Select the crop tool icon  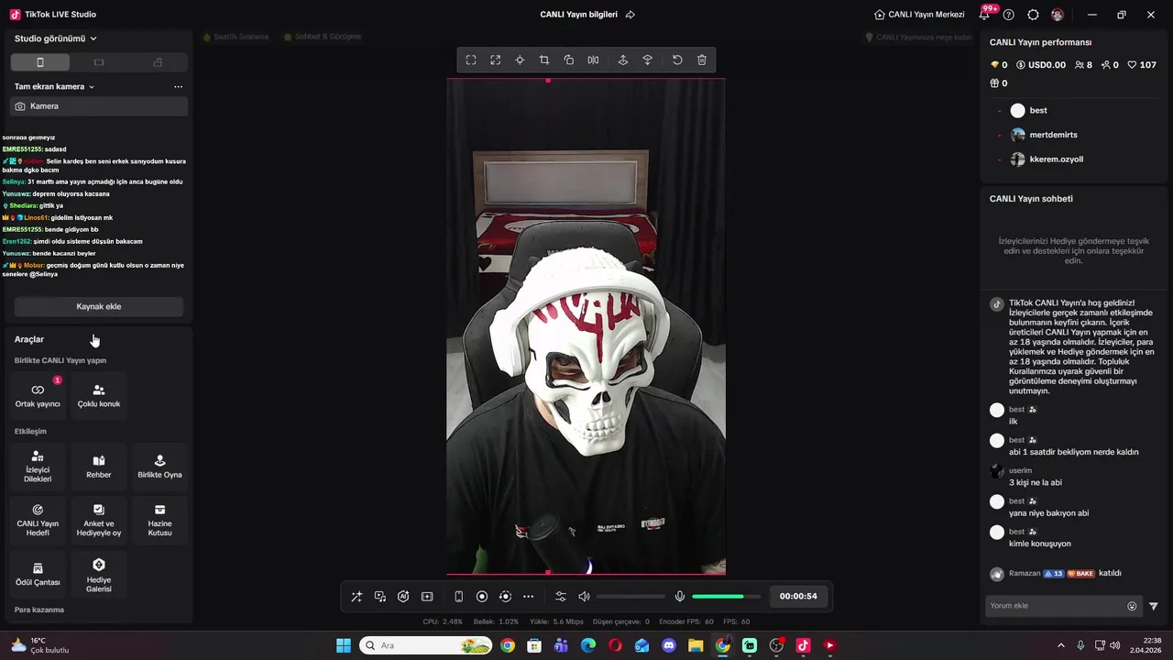(544, 60)
